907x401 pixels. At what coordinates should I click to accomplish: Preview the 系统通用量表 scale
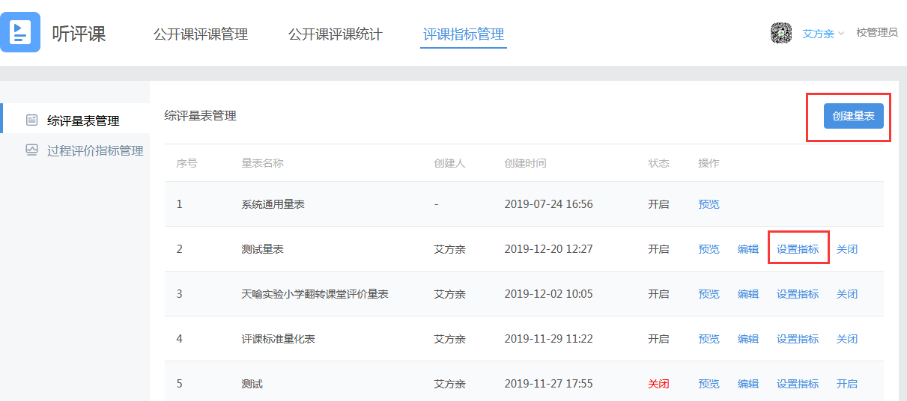[x=709, y=204]
